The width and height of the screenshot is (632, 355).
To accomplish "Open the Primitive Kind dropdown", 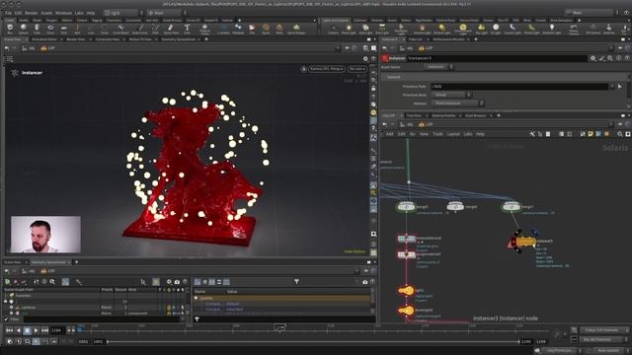I will [451, 95].
